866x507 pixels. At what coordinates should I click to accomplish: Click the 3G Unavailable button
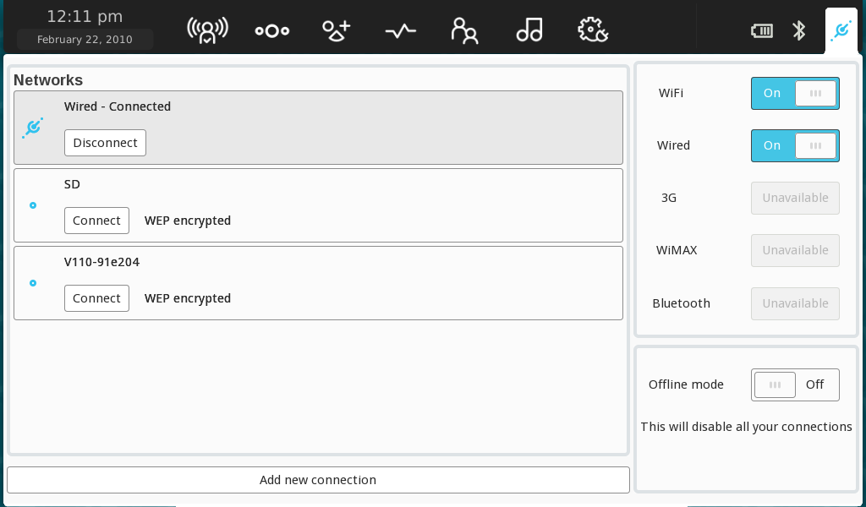point(795,198)
